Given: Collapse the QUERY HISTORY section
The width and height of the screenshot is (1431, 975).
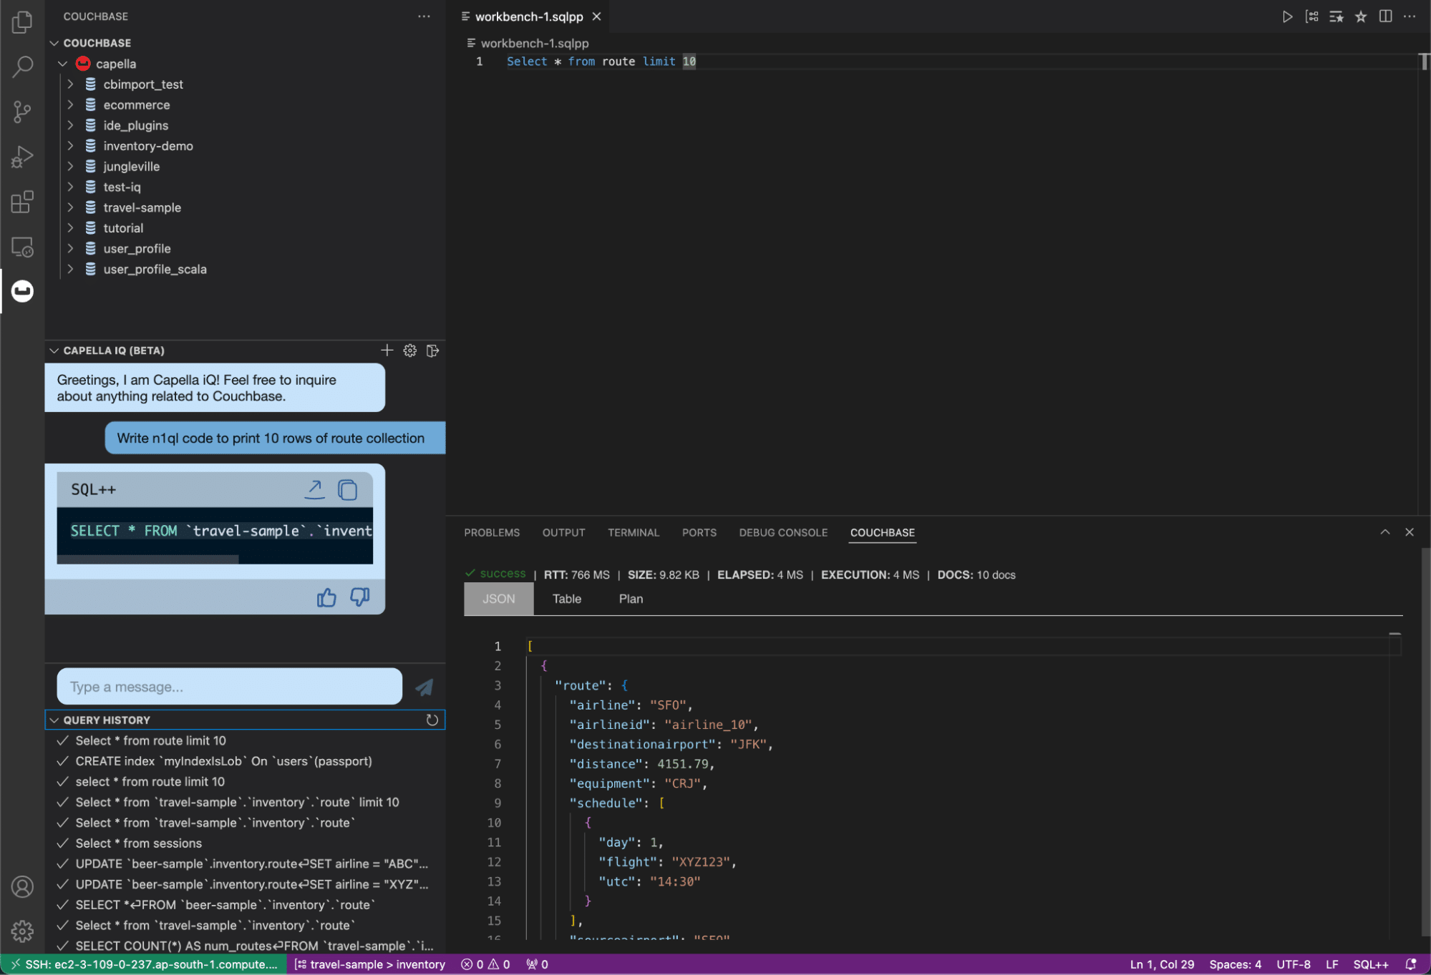Looking at the screenshot, I should pos(54,720).
